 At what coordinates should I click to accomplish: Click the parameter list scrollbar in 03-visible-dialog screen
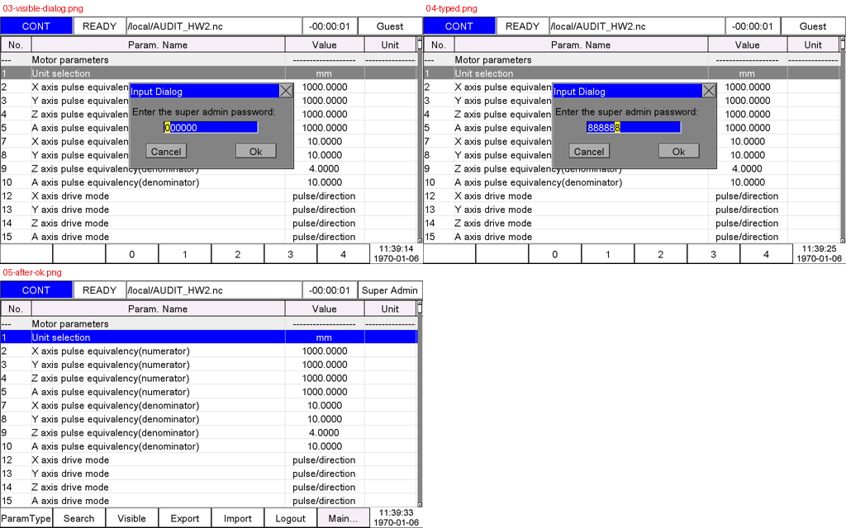tap(420, 140)
